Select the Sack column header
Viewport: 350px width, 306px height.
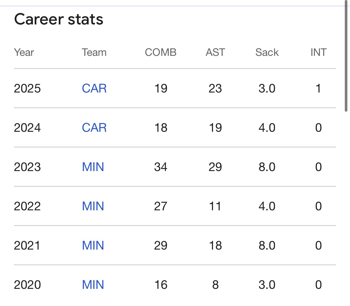(x=267, y=52)
